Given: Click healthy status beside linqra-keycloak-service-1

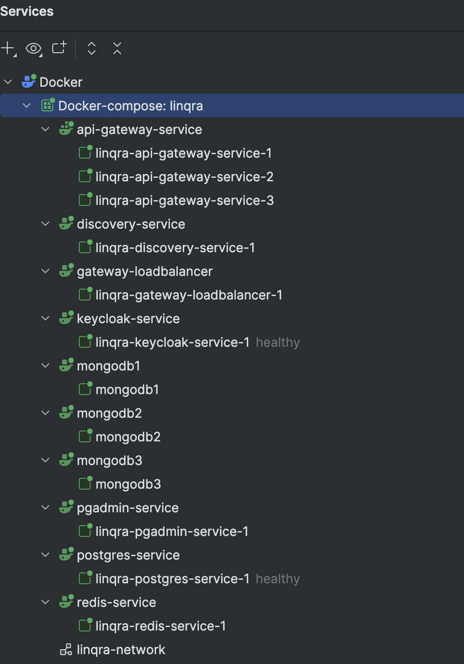Looking at the screenshot, I should point(278,342).
